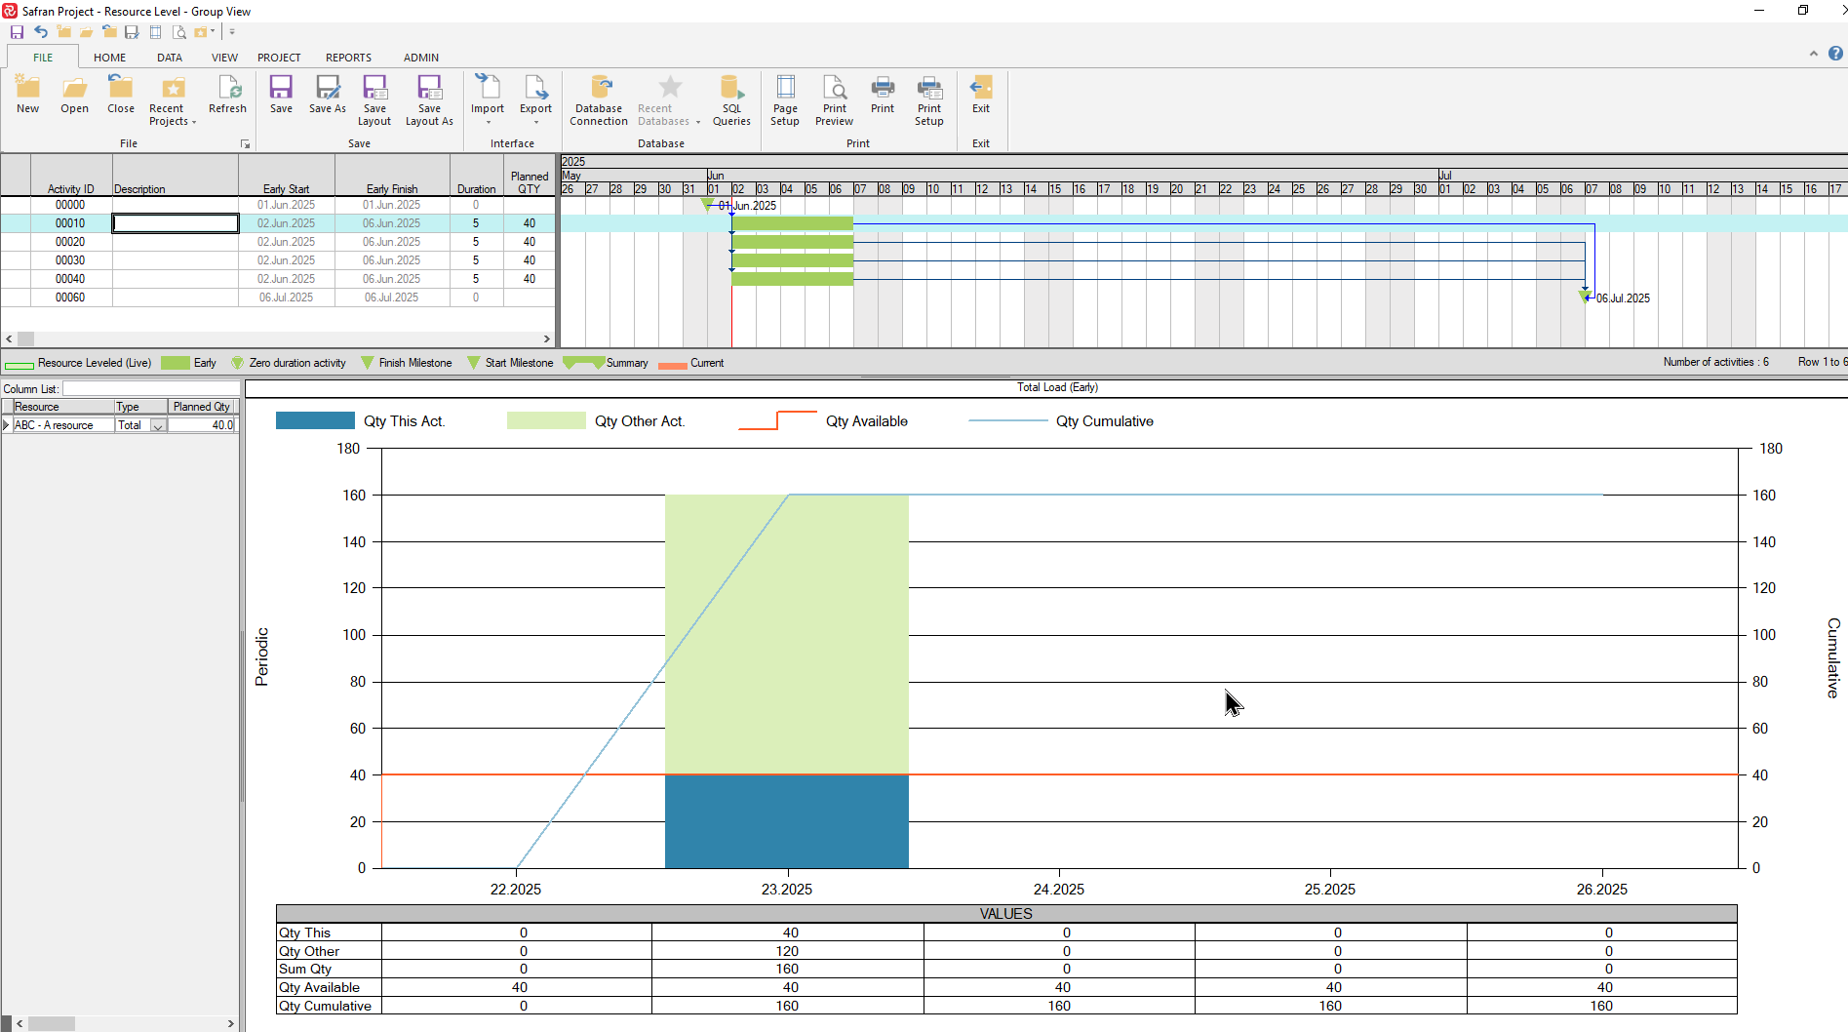
Task: Click the Refresh ribbon icon
Action: (227, 96)
